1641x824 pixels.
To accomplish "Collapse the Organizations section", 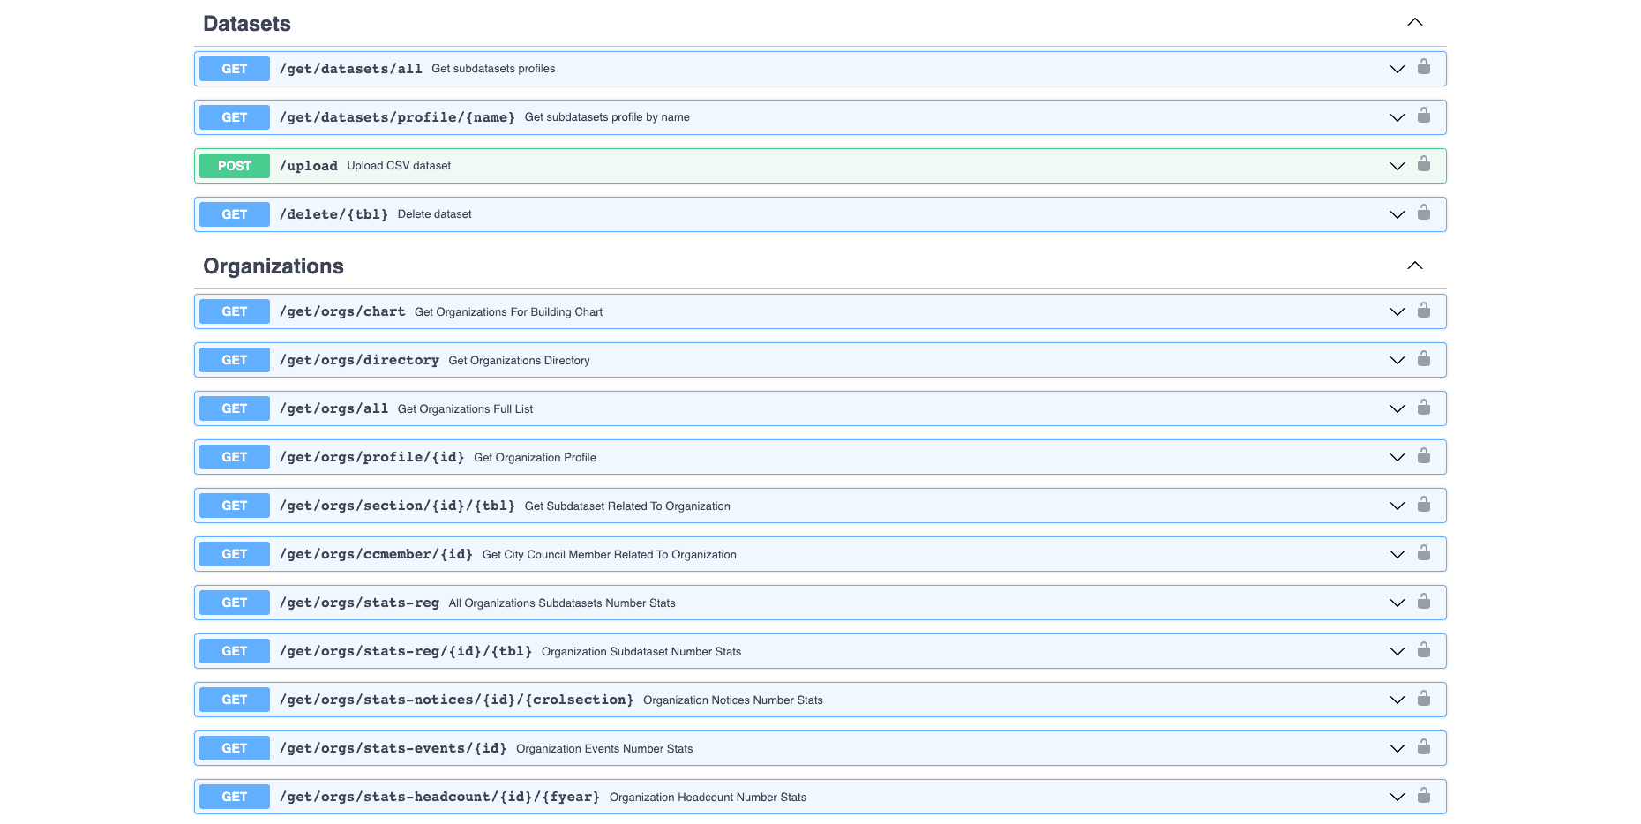I will [x=1415, y=265].
